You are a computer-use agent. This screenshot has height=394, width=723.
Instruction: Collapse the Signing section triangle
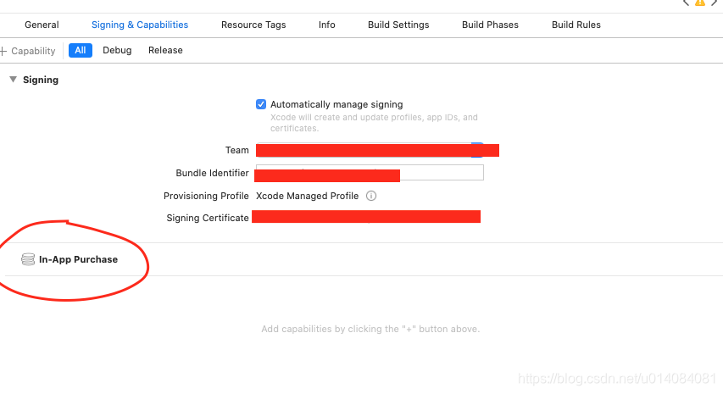click(x=13, y=80)
